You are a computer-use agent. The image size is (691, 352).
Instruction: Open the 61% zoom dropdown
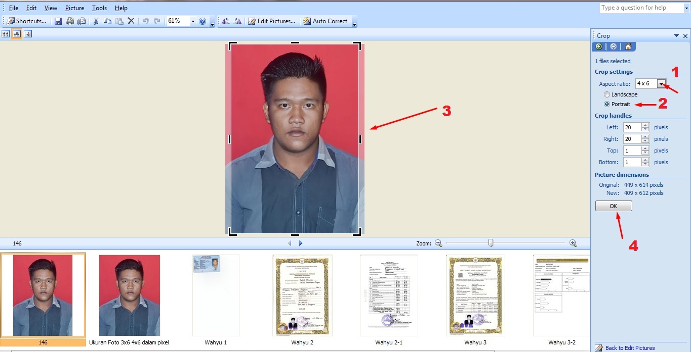click(193, 21)
